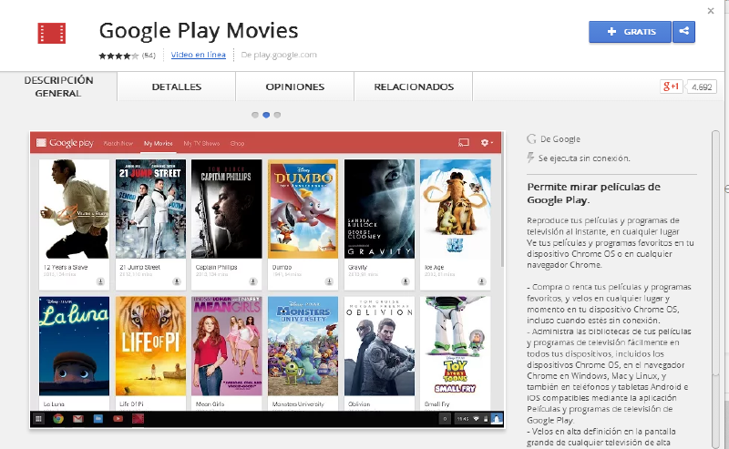Select the Mean Girls poster
Screen dimensions: 729x449
[x=227, y=346]
